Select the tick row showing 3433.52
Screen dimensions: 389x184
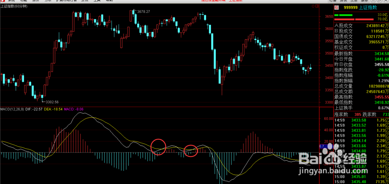[x=361, y=125]
